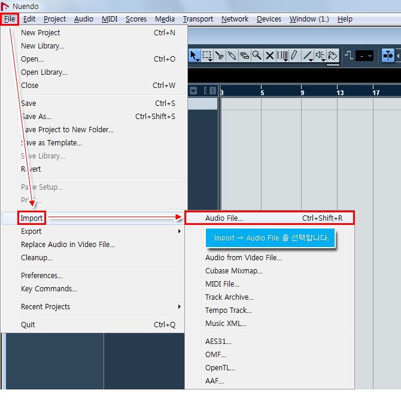The image size is (401, 402).
Task: Select the Zoom magnifier tool
Action: tap(257, 56)
